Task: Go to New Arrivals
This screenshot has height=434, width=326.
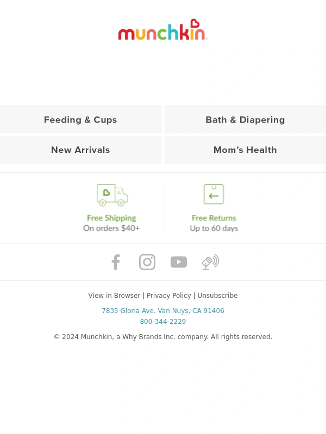Action: coord(80,150)
